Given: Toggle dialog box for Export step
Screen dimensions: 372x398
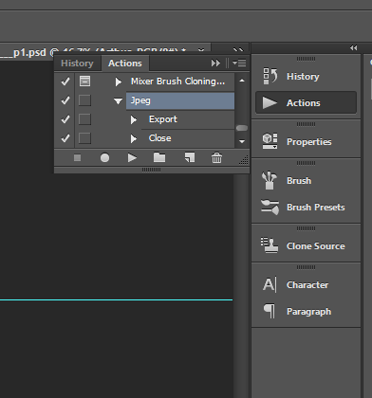Looking at the screenshot, I should [84, 119].
